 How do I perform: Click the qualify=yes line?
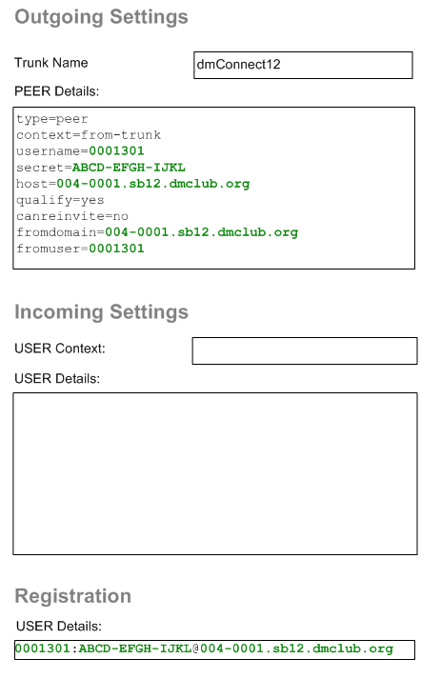tap(60, 200)
